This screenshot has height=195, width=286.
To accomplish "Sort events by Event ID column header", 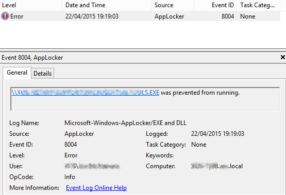I will coord(215,5).
